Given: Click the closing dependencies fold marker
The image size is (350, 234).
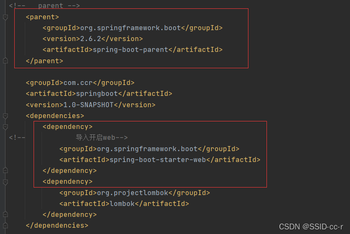Looking at the screenshot, I should point(5,225).
